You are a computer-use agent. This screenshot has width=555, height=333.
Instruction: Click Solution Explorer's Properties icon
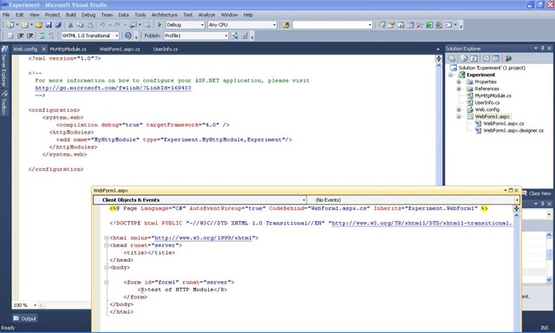tap(452, 59)
